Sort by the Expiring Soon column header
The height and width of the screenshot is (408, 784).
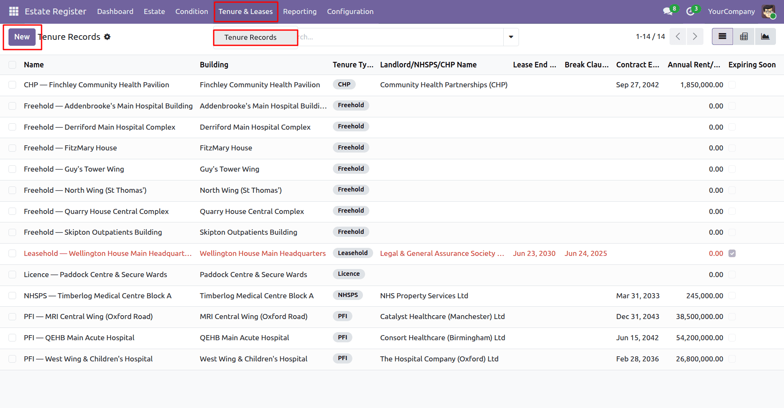752,65
